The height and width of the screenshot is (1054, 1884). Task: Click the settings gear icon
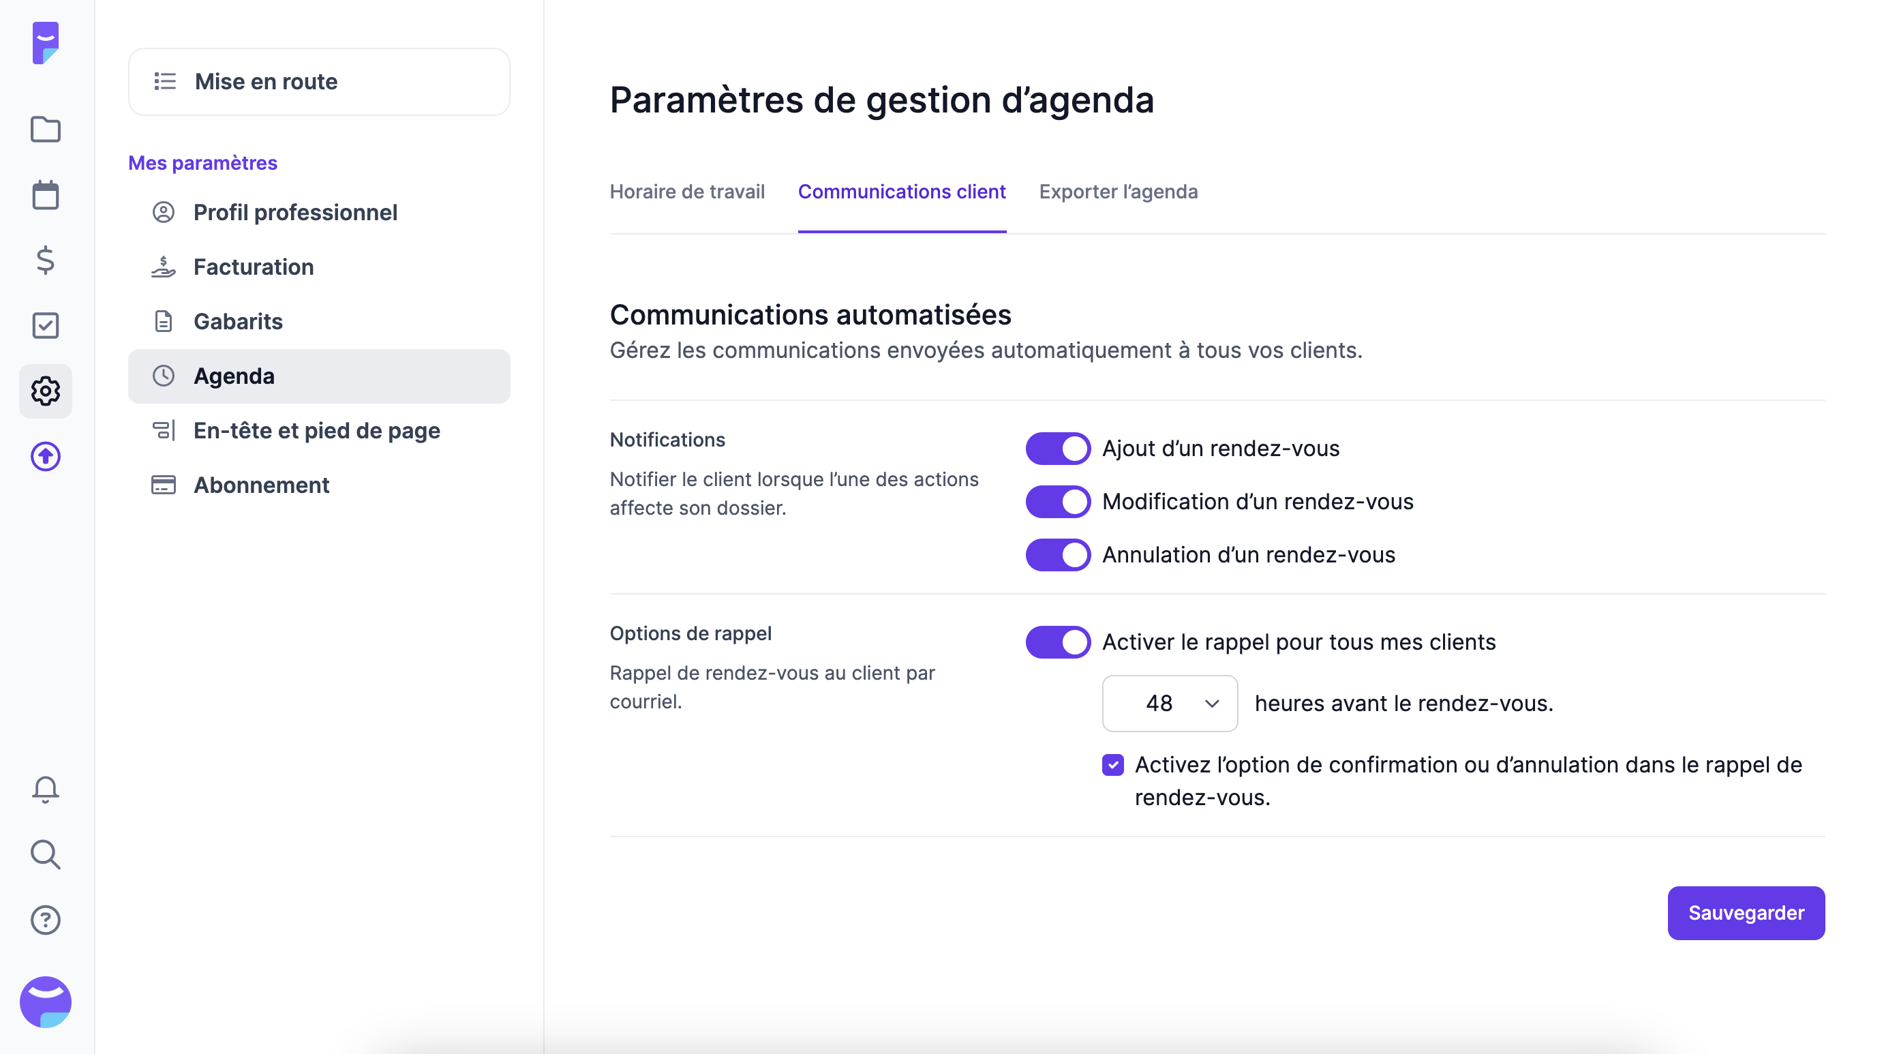[x=46, y=391]
